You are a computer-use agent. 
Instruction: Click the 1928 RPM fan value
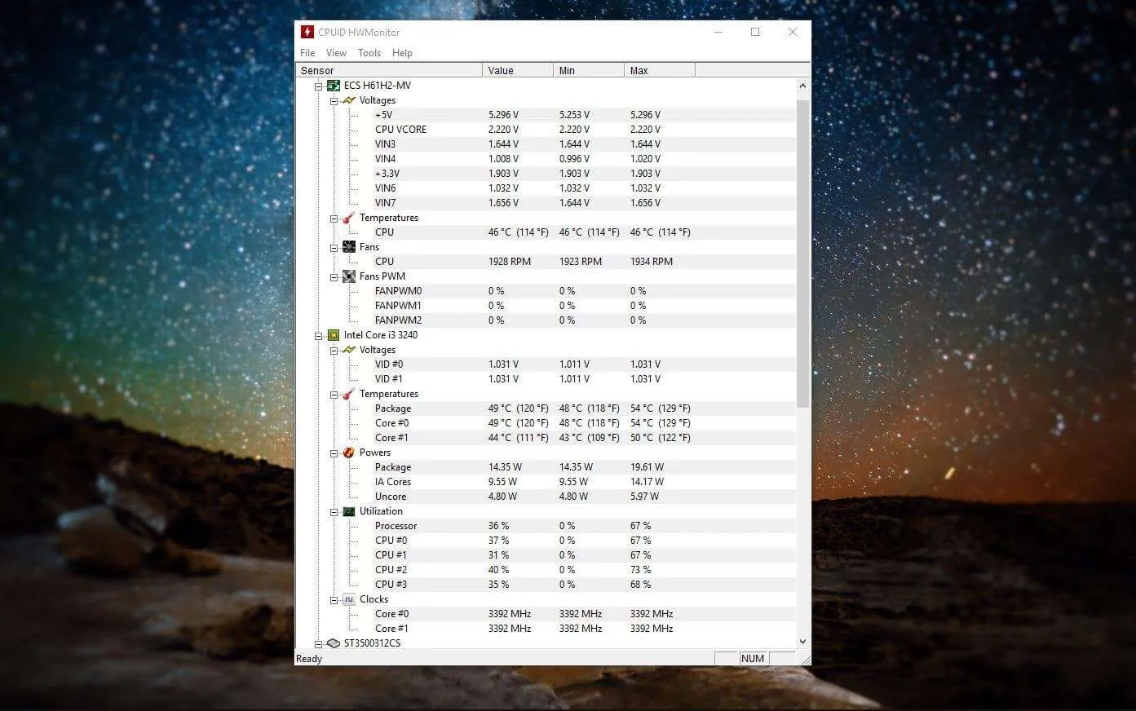(x=510, y=262)
